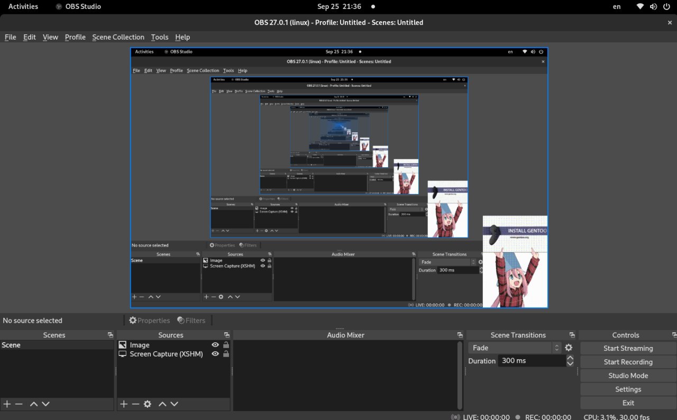Screen dimensions: 677x420
Task: Click the Audio Mixer vertical scrollbar
Action: 460,375
